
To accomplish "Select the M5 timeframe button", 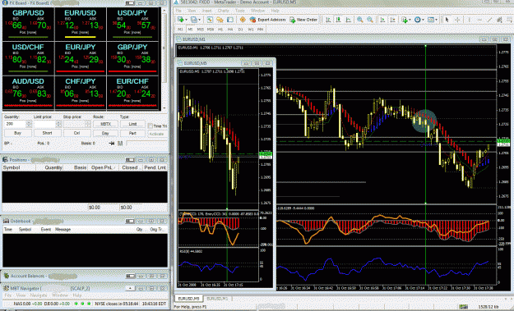I will click(190, 29).
